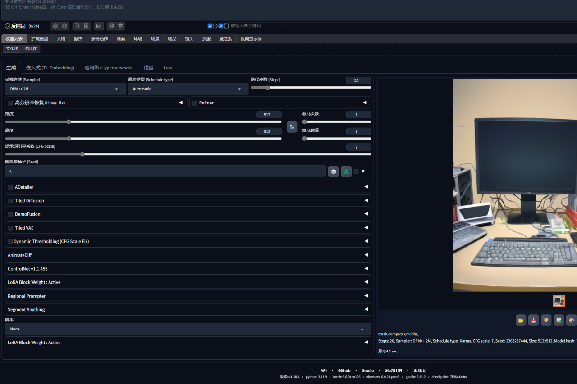Image resolution: width=577 pixels, height=384 pixels.
Task: Click the 迭代步数 (Steps) number field showing 20
Action: (358, 81)
